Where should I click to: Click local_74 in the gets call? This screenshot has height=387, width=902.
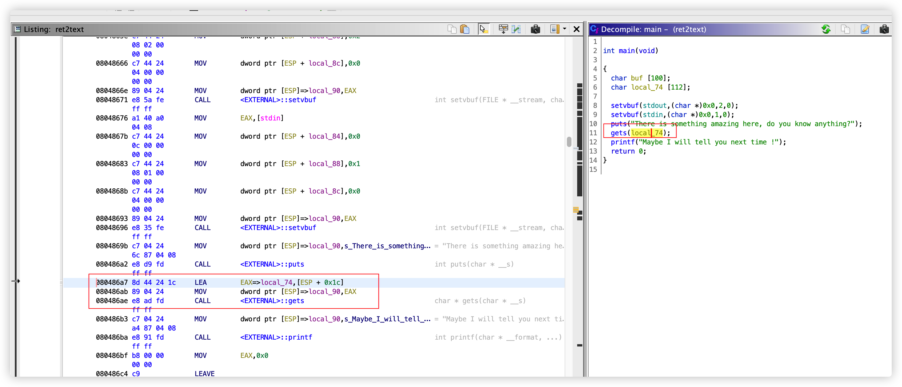tap(647, 133)
